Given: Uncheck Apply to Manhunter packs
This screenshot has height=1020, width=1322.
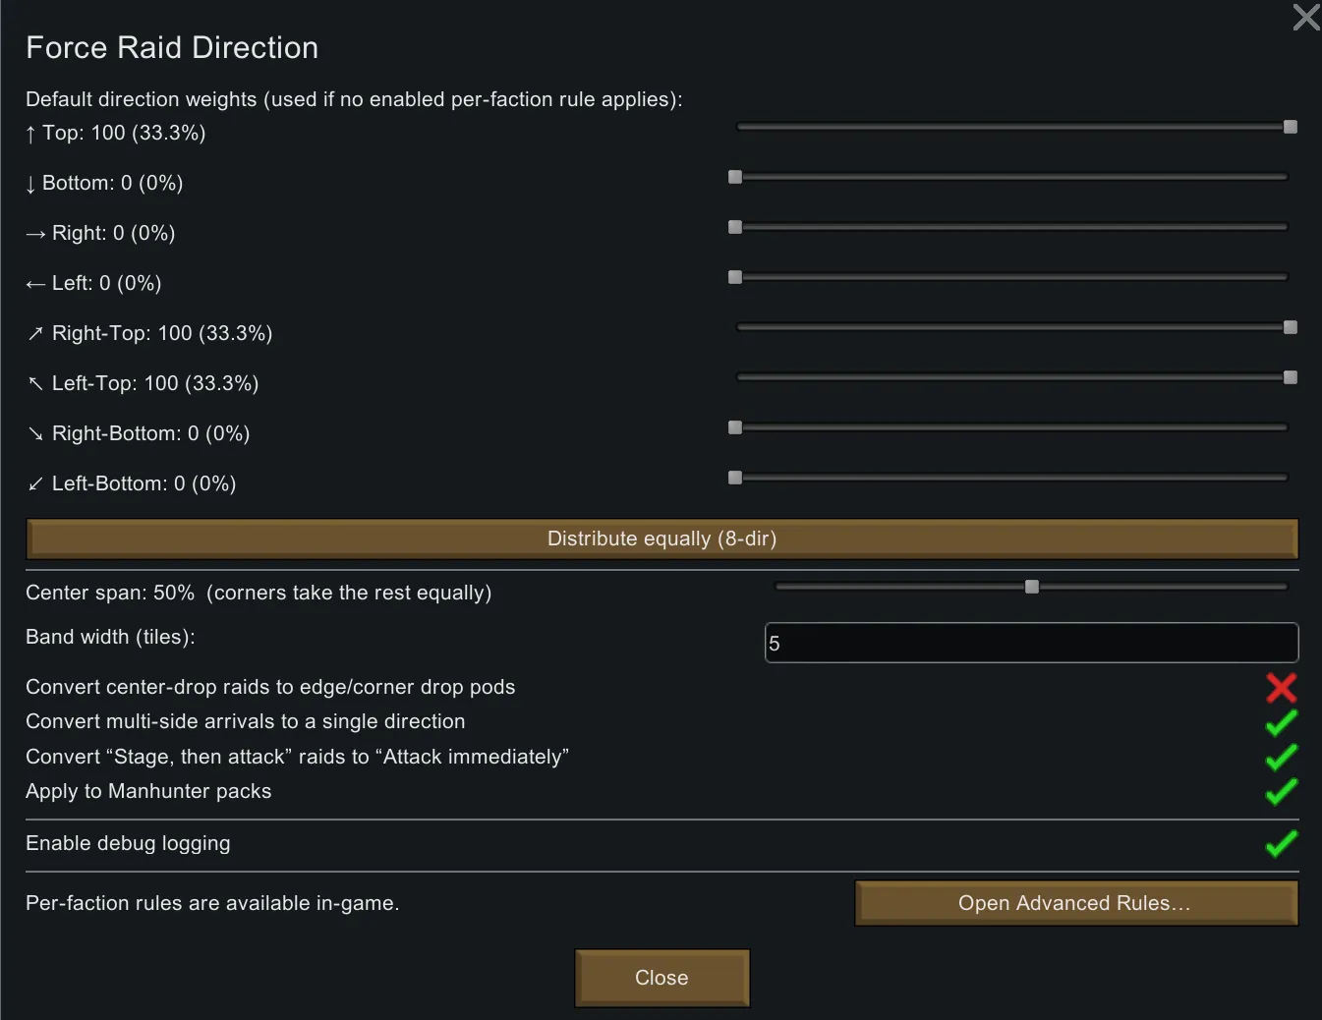Looking at the screenshot, I should tap(1281, 791).
